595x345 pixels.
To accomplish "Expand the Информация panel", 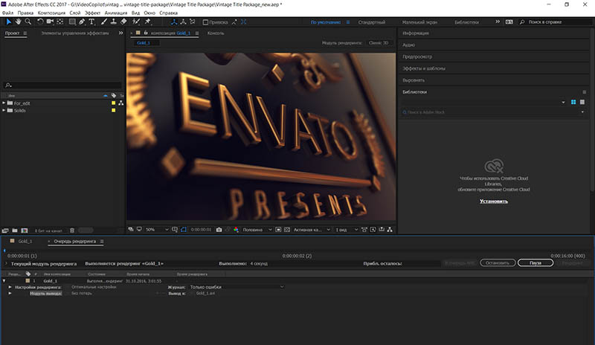I will (416, 33).
